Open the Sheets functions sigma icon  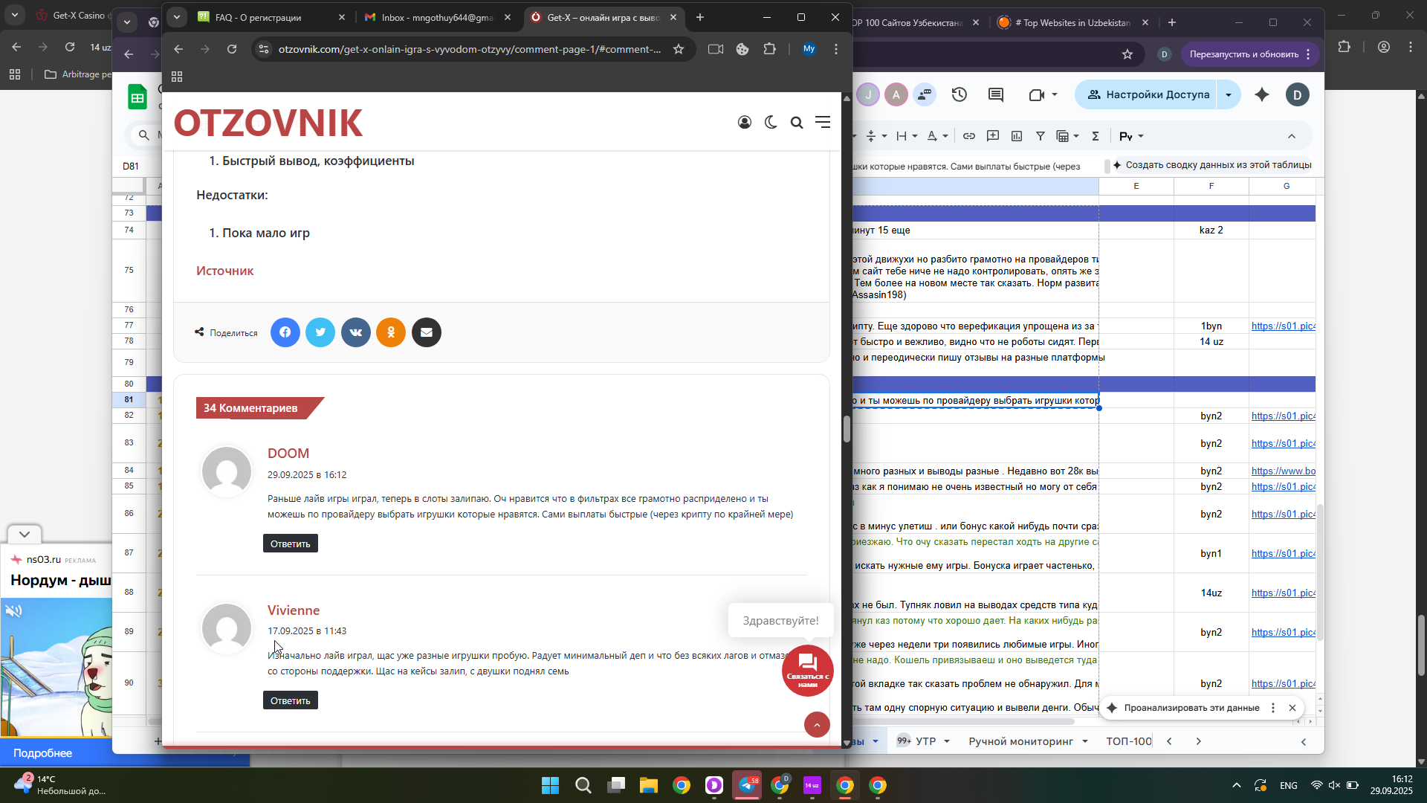(x=1096, y=136)
